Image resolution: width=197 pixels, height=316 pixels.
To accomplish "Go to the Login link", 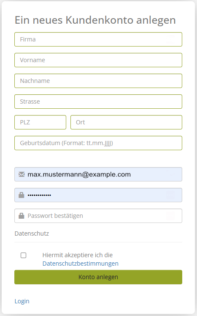I will 22,301.
